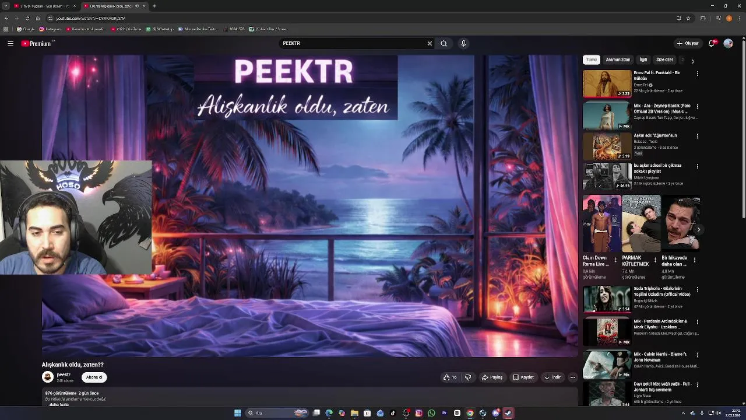Open Premiere Pro from the taskbar
746x420 pixels.
tap(444, 413)
